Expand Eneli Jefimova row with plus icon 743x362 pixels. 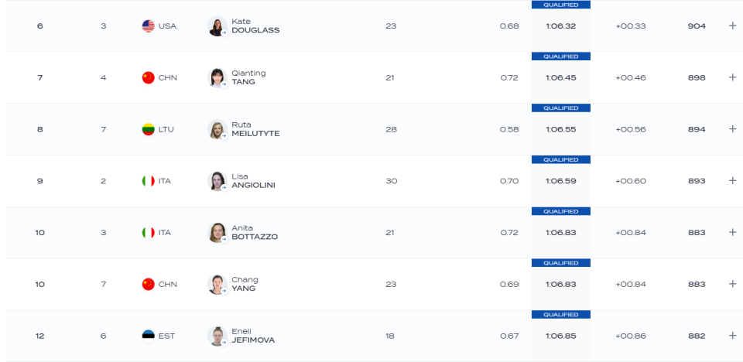pos(732,336)
